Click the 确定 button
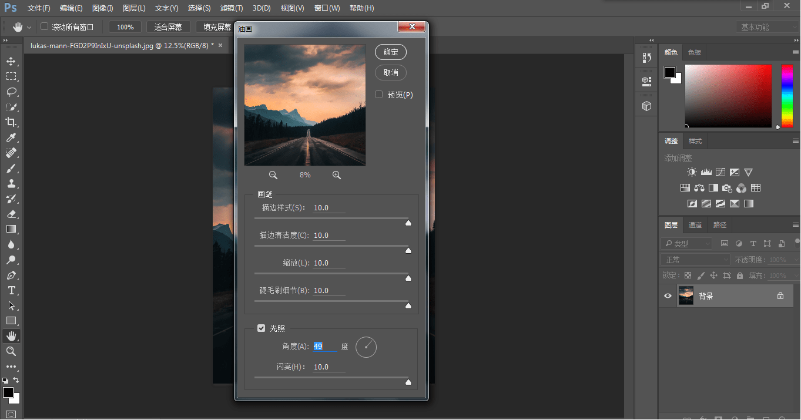 point(391,52)
